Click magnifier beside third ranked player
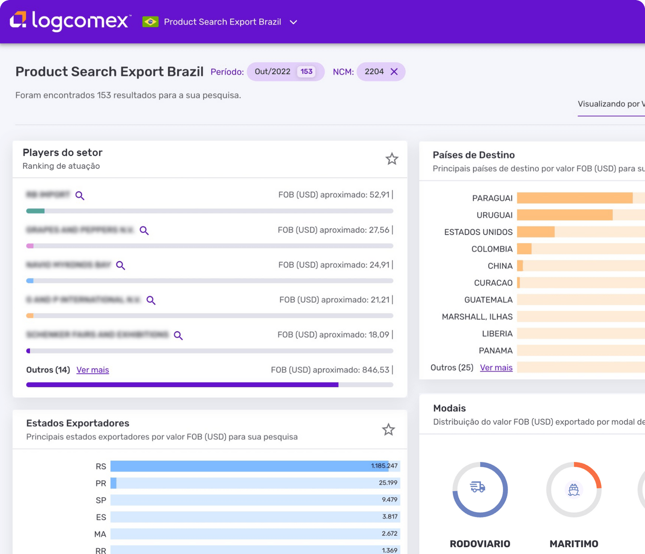Image resolution: width=645 pixels, height=554 pixels. tap(121, 266)
